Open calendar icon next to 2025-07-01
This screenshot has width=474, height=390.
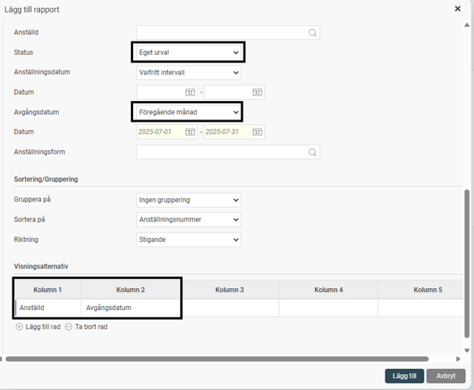(190, 132)
